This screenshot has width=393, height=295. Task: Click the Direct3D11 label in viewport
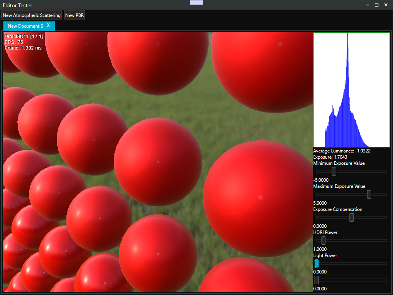24,36
